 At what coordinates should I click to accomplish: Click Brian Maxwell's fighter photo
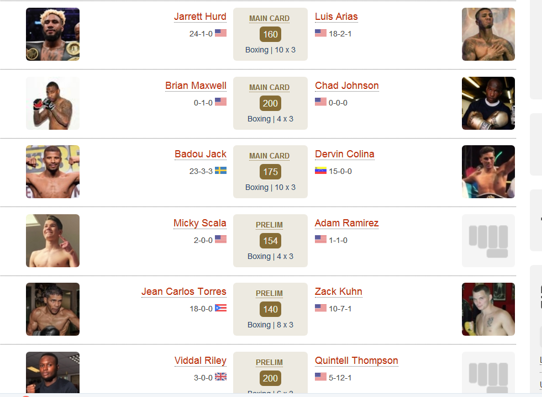pos(52,103)
